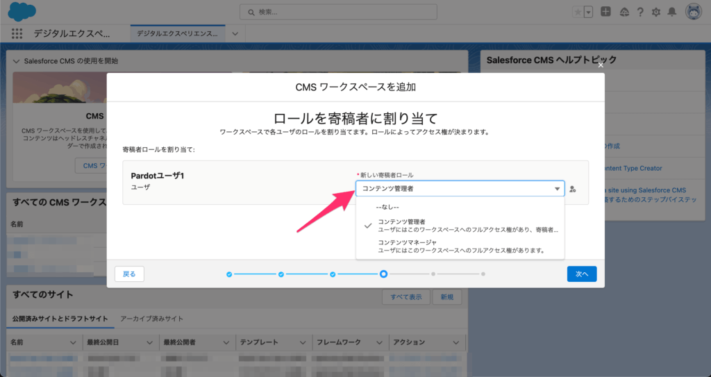
Task: Open the help question mark icon
Action: point(640,12)
